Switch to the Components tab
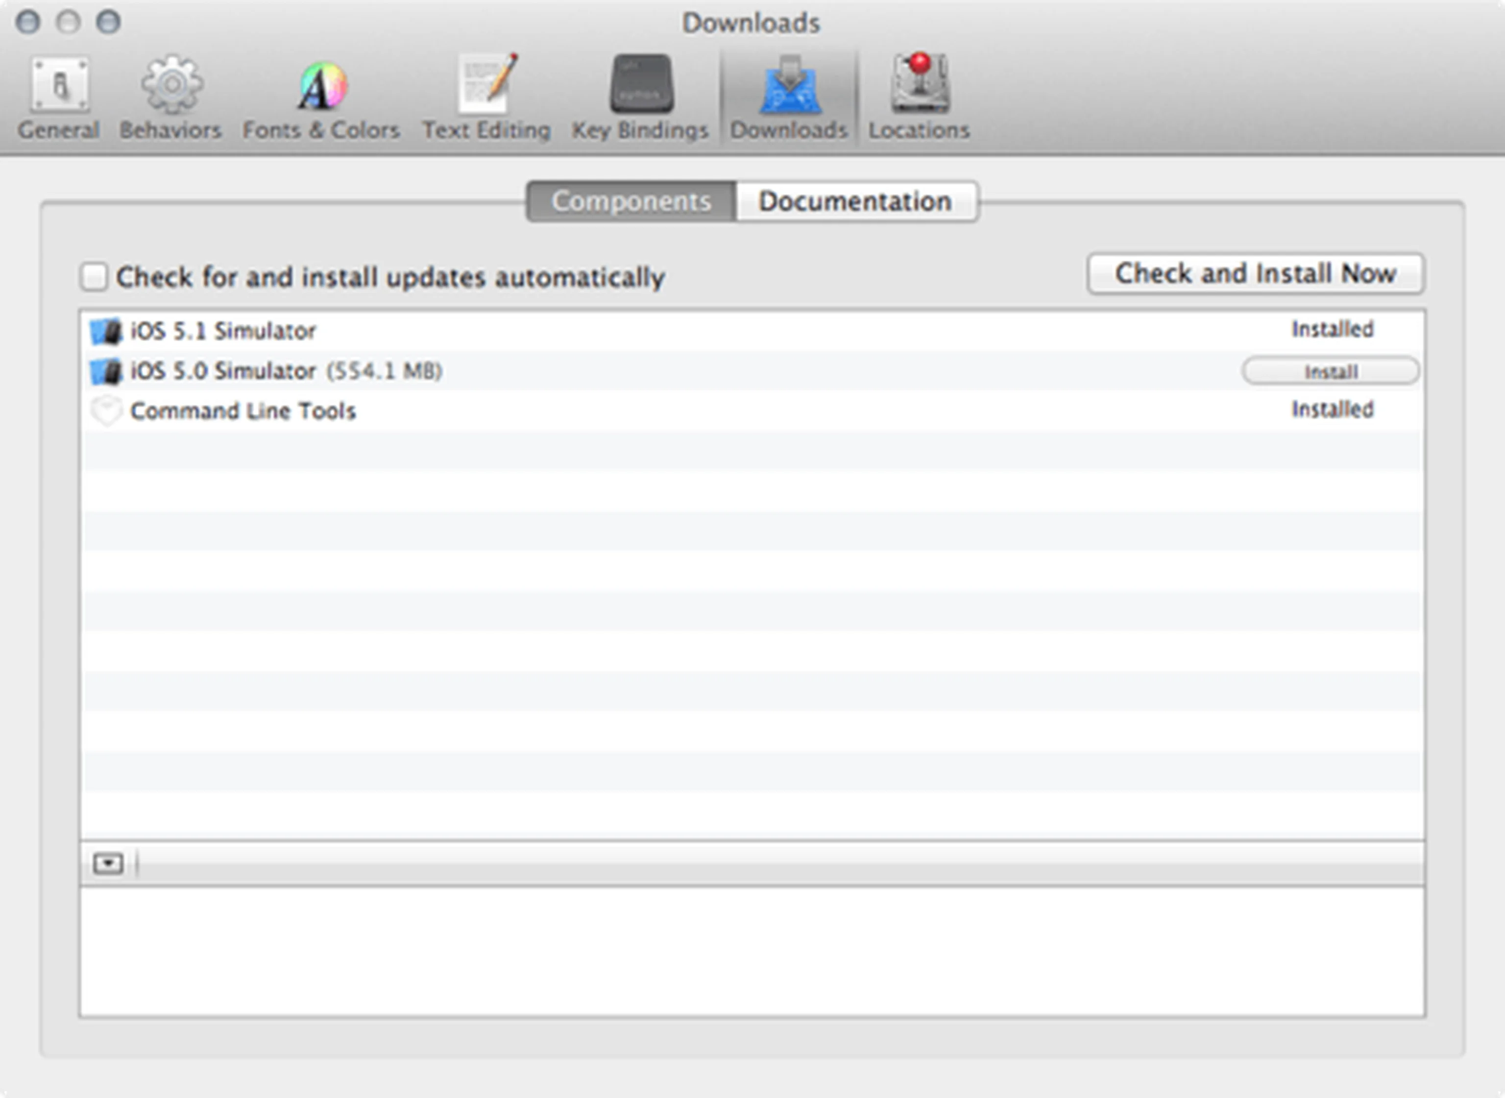 (631, 201)
